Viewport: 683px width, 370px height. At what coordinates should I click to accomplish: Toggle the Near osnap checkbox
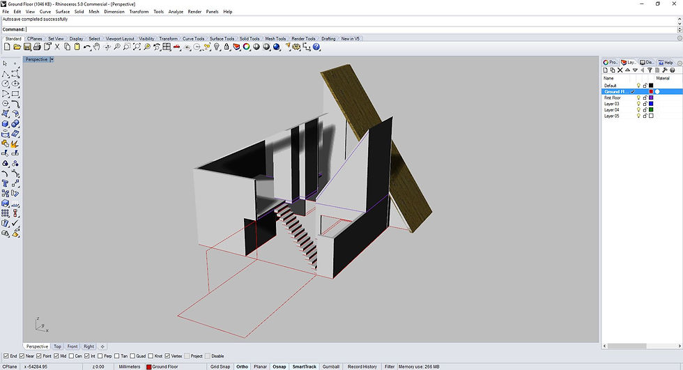(x=22, y=355)
